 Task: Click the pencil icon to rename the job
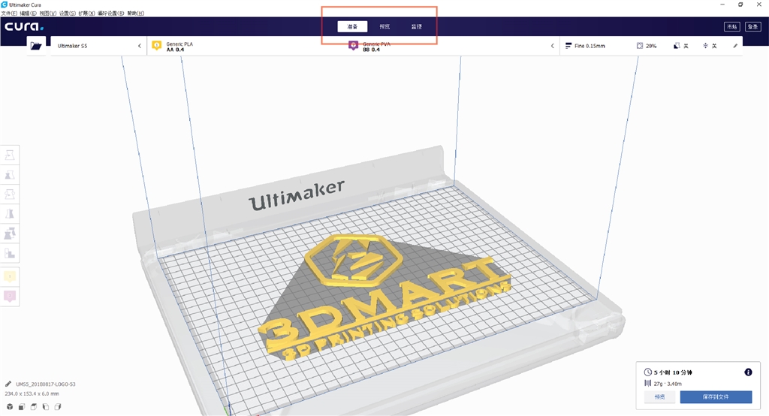[8, 384]
